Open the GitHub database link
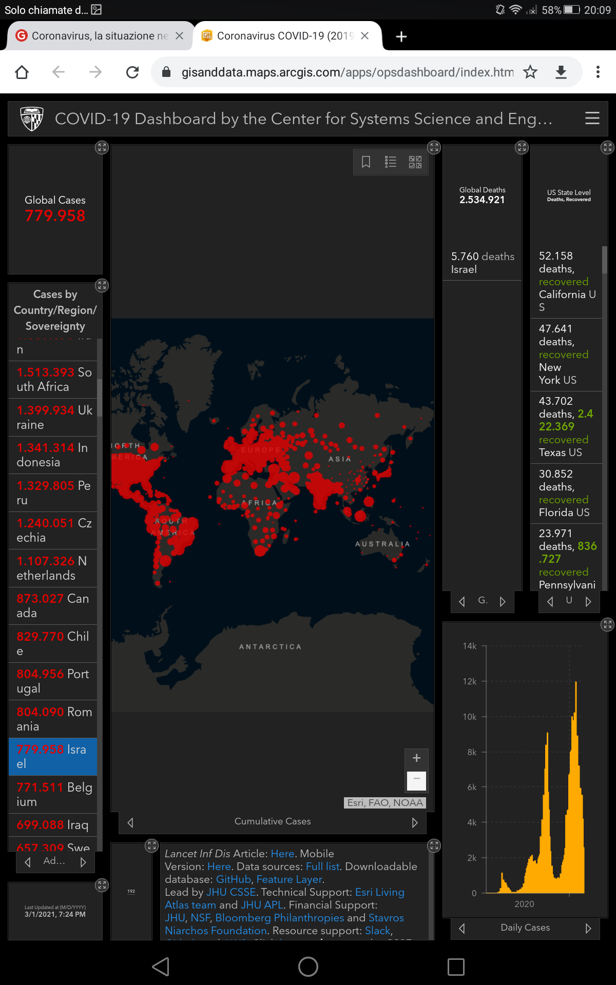 tap(234, 879)
